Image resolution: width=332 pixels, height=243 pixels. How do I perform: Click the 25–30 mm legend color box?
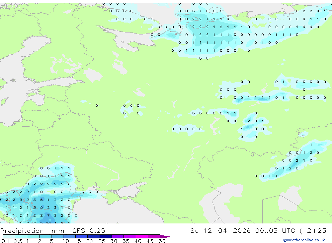(x=106, y=236)
